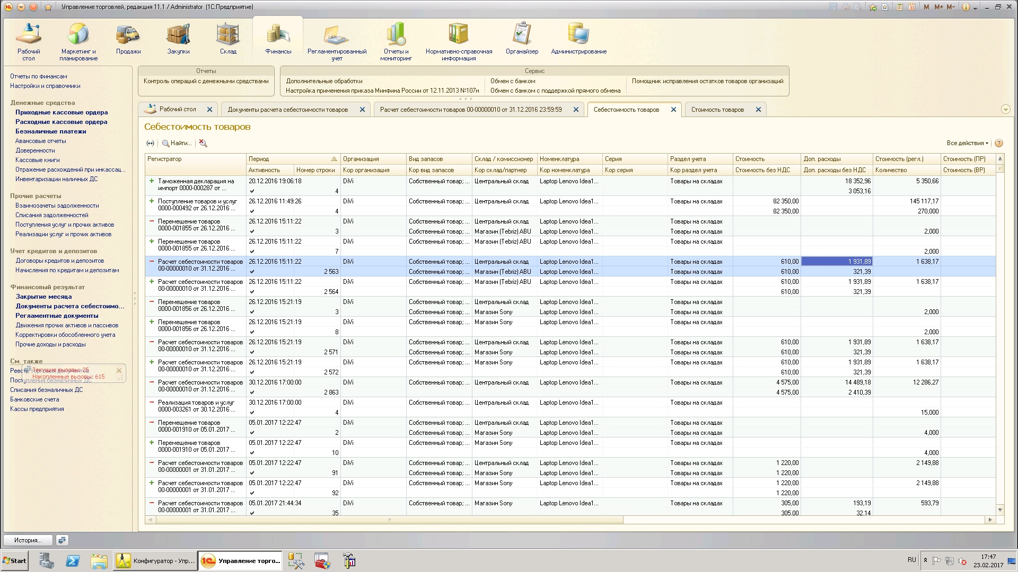The height and width of the screenshot is (572, 1018).
Task: Click the windows panel icon beside История
Action: click(x=62, y=540)
